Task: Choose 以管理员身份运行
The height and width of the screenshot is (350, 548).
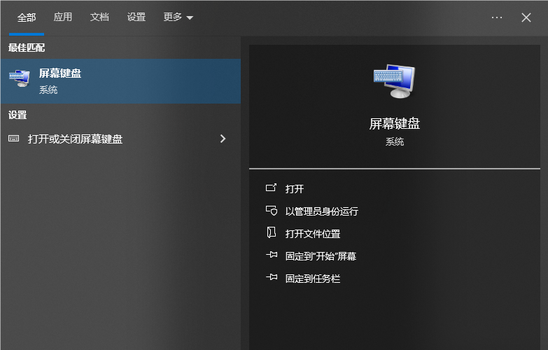Action: (321, 211)
